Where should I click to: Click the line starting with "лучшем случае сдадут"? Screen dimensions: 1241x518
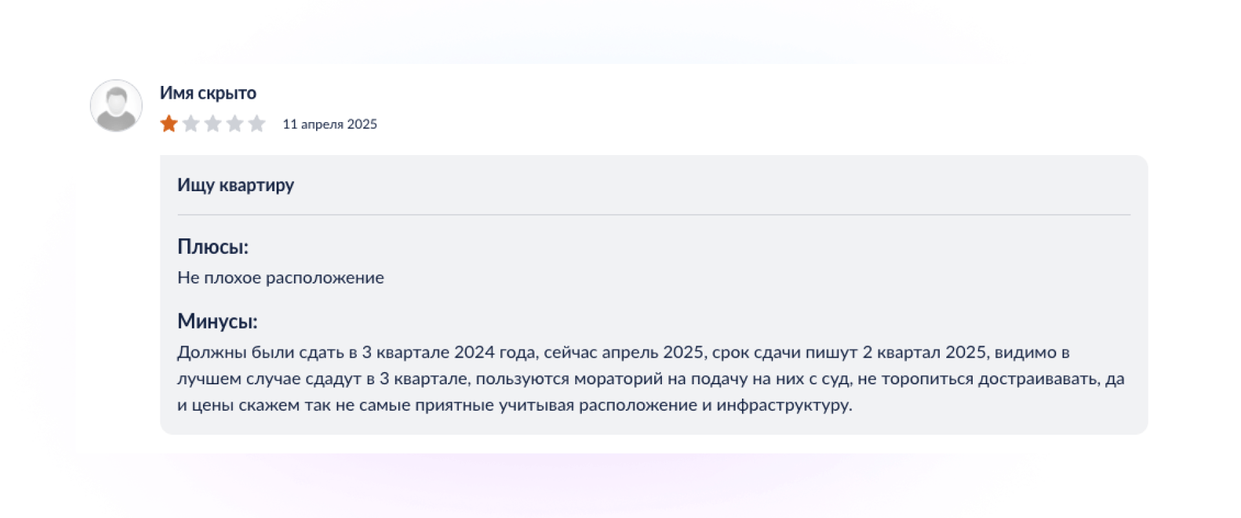pyautogui.click(x=650, y=378)
